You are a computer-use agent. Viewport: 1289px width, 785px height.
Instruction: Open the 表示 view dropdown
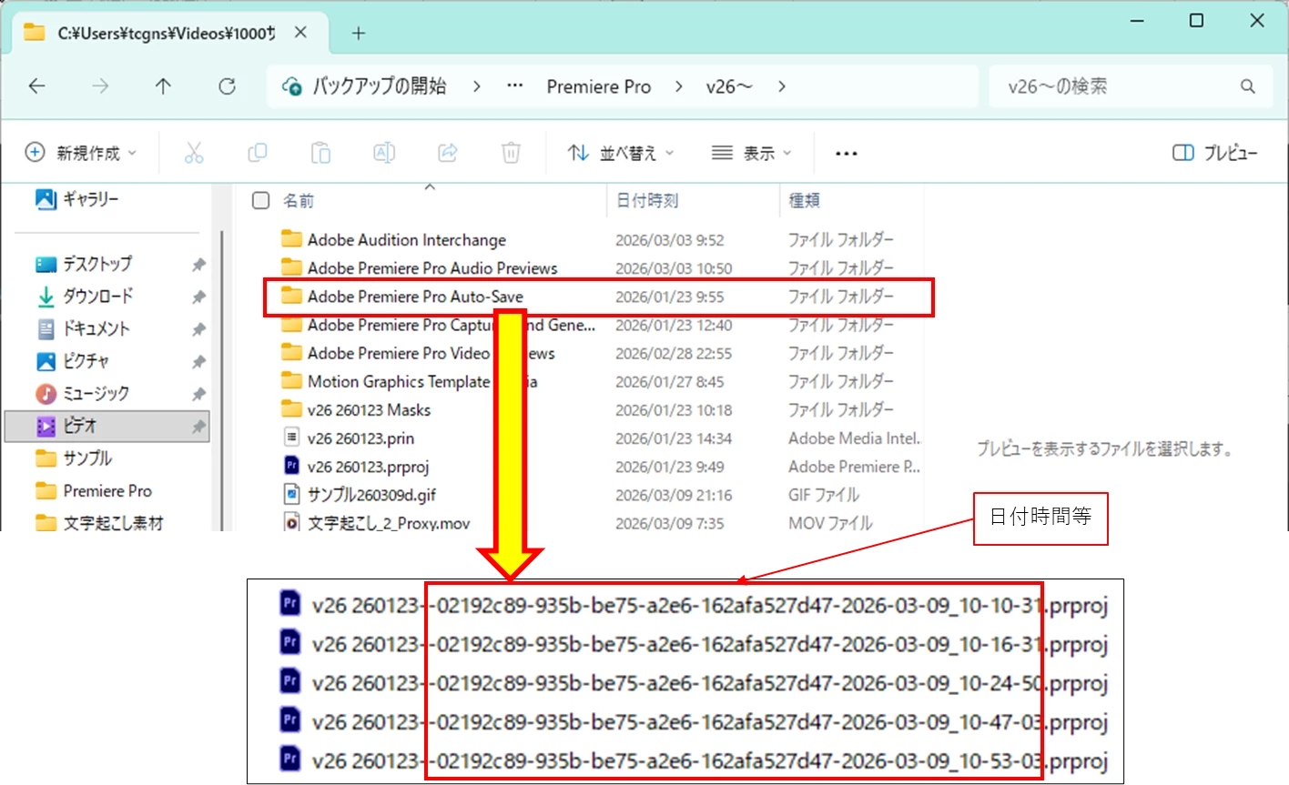[x=752, y=153]
